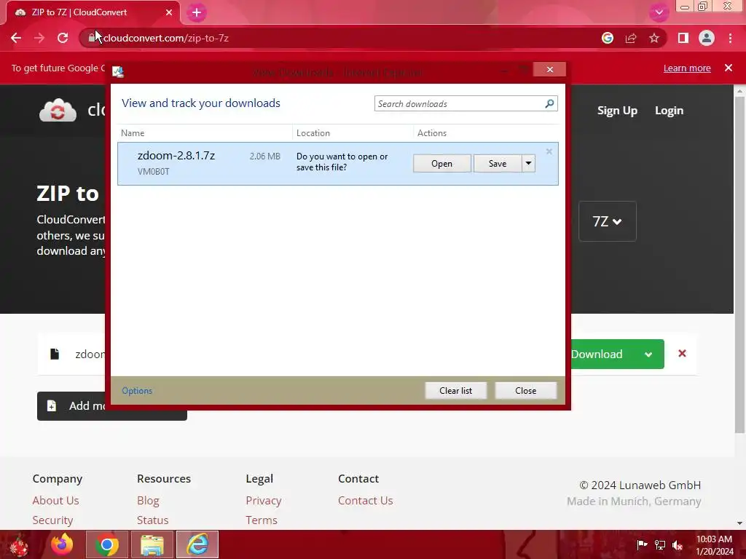Select the ZIP to 7Z CloudConvert tab

(x=93, y=12)
